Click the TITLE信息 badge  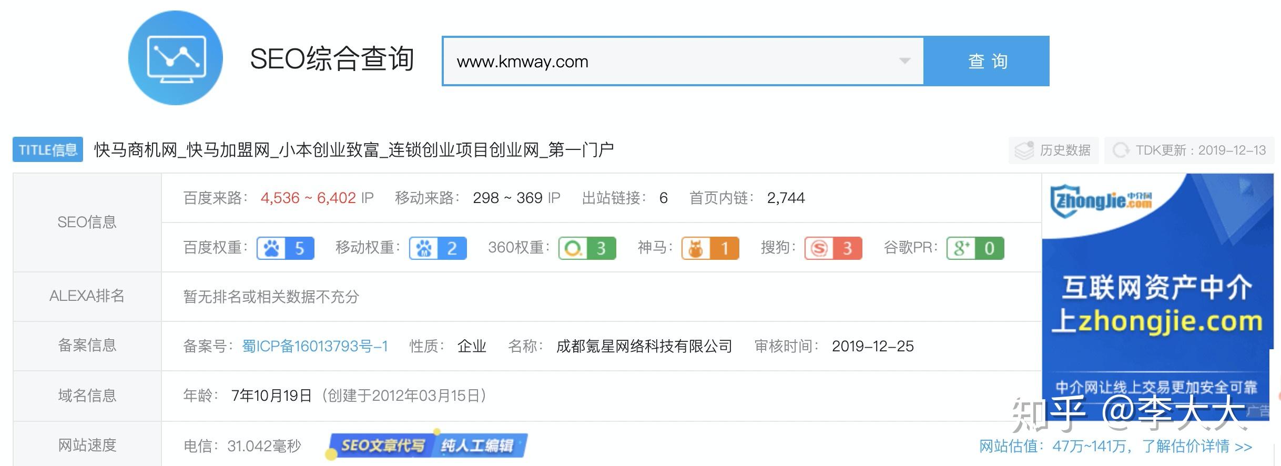[x=48, y=150]
